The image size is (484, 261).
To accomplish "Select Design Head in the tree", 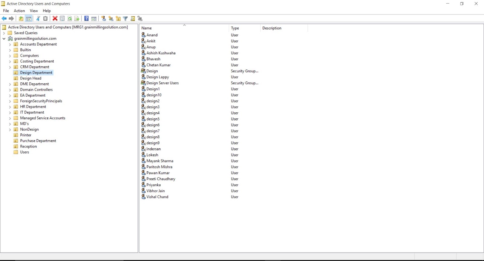I will 31,78.
